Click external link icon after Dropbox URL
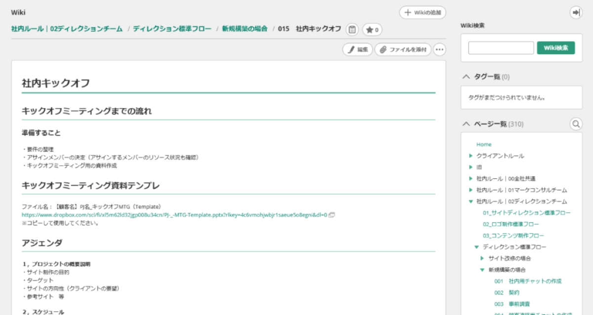Image resolution: width=593 pixels, height=315 pixels. coord(332,215)
